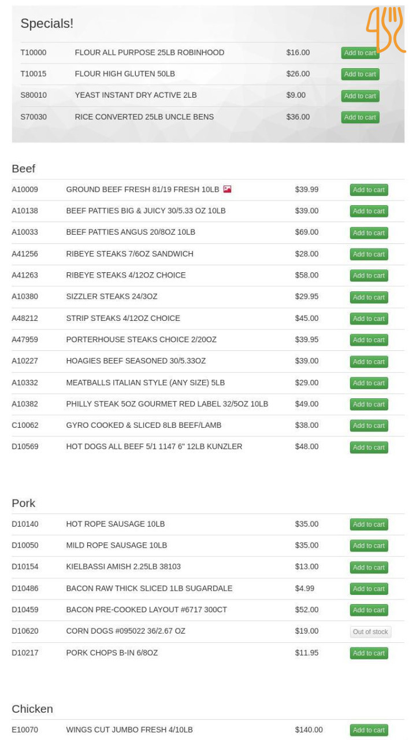
Task: Add Bacon Raw Thick Sliced to cart
Action: pos(369,589)
